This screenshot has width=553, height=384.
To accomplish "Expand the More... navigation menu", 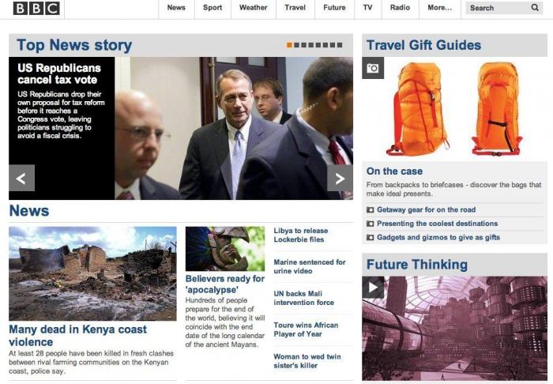I will coord(439,8).
